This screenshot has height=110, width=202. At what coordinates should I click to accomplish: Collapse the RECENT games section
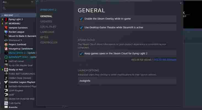point(2,15)
